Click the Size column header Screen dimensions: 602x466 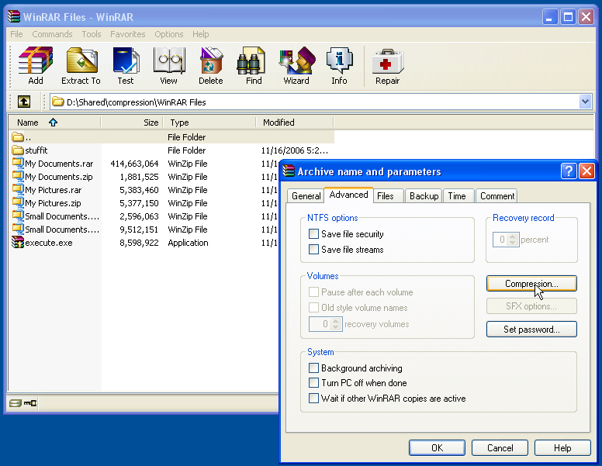132,123
